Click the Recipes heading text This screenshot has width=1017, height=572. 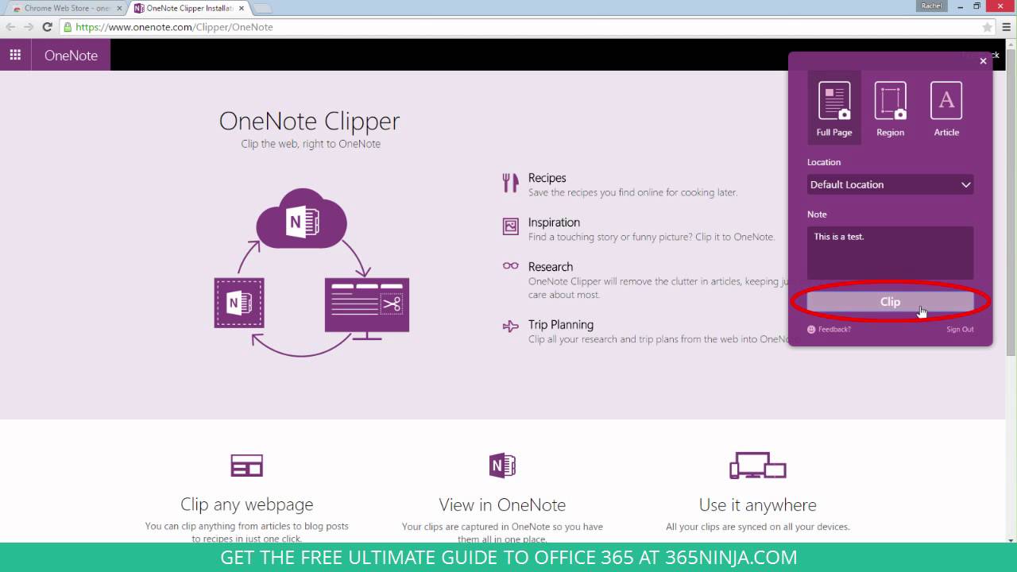click(x=547, y=178)
